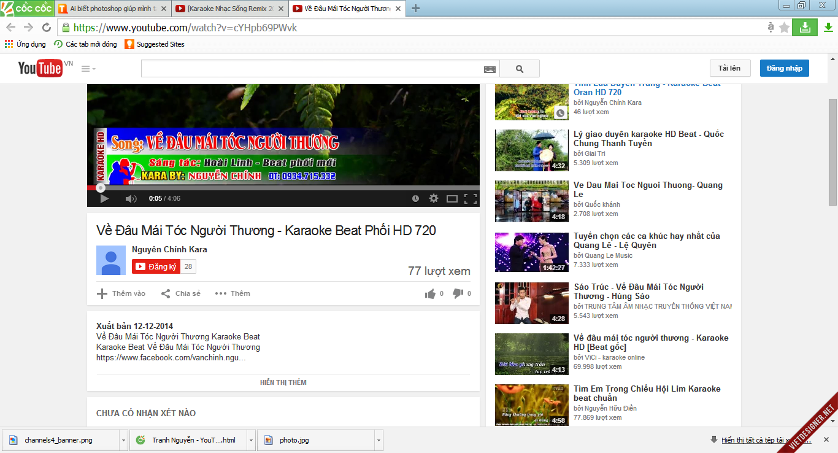This screenshot has height=453, width=838.
Task: Open the on-screen keyboard in search box
Action: [490, 69]
